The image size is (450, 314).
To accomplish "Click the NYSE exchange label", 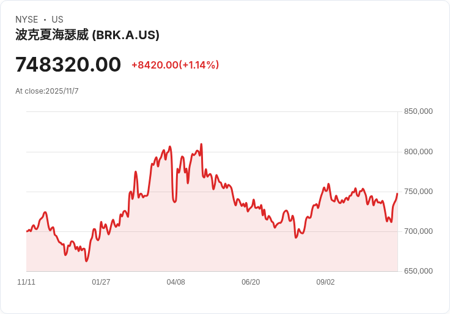I will [27, 20].
